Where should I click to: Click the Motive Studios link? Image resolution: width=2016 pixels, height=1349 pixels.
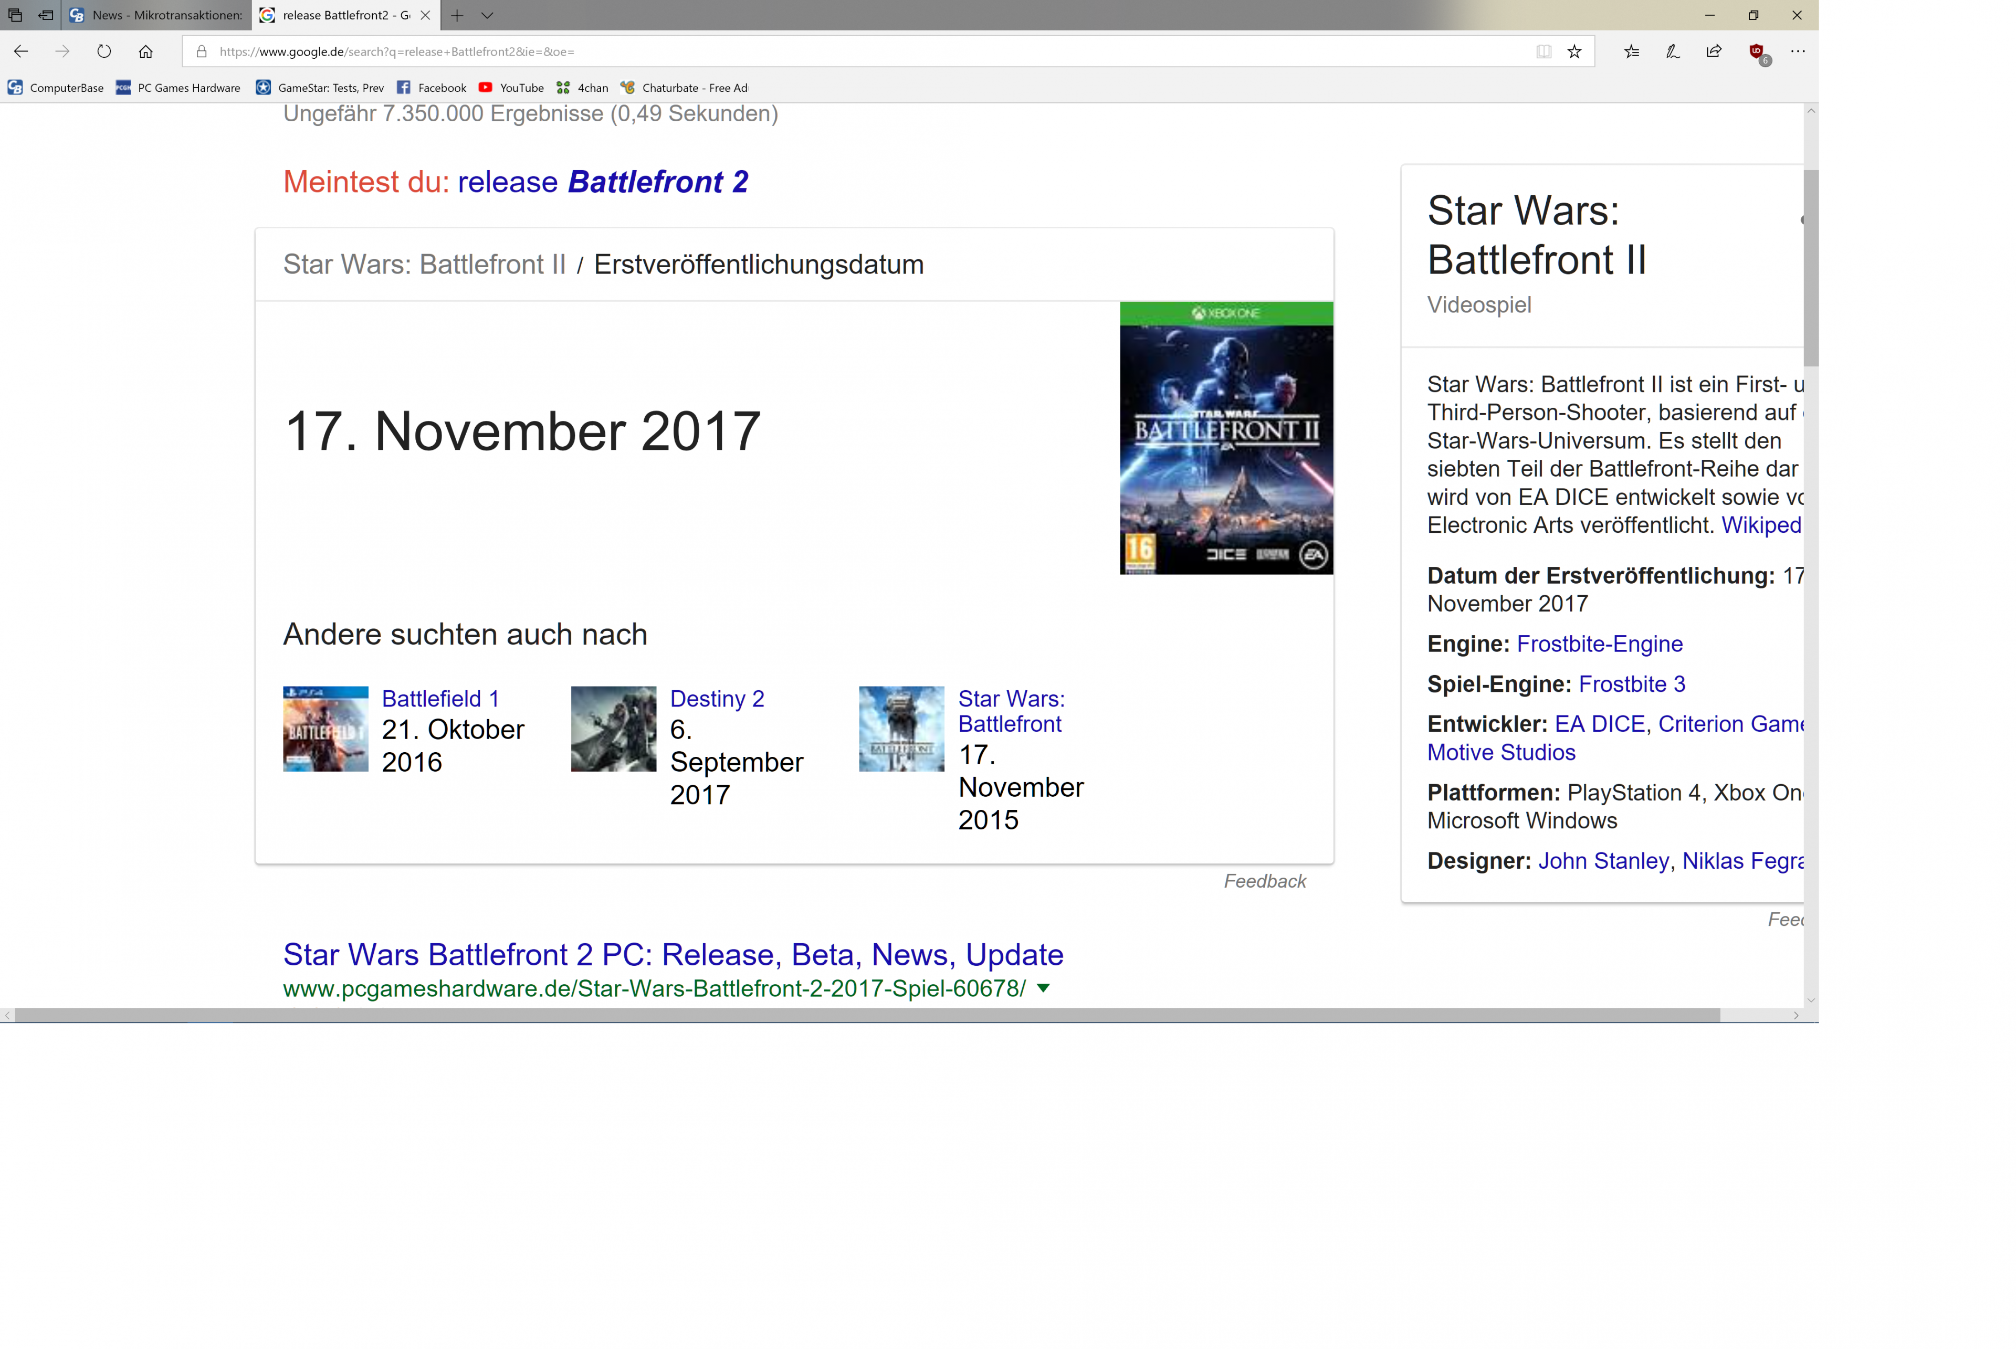click(x=1501, y=752)
